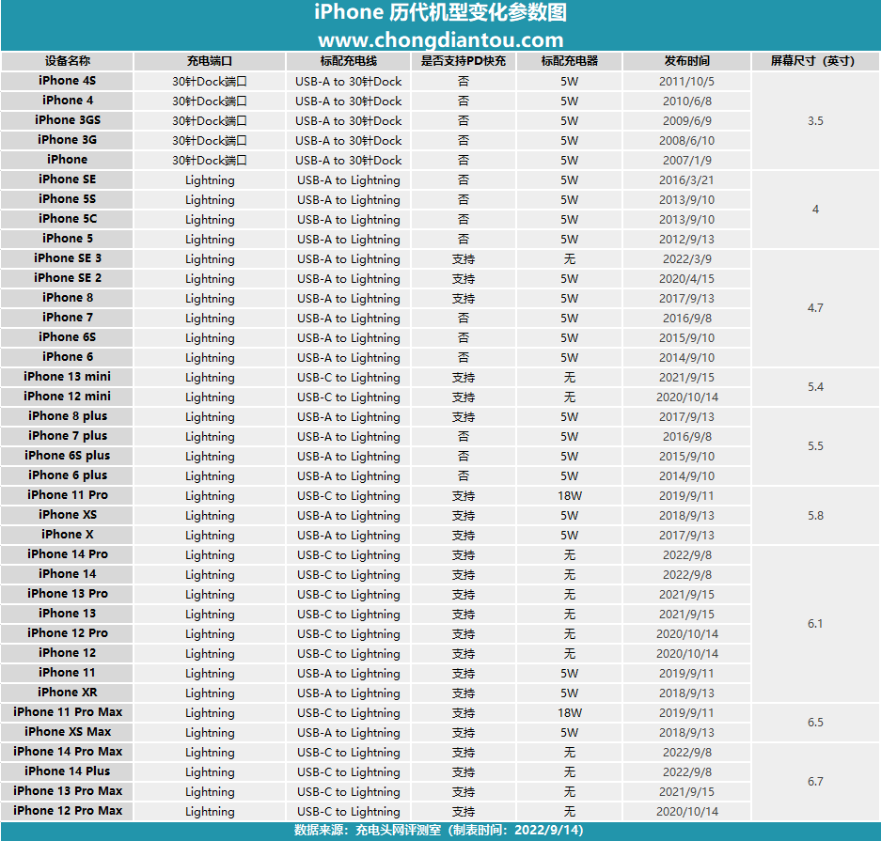Click the iPhone 14 Pro device name cell

click(67, 554)
